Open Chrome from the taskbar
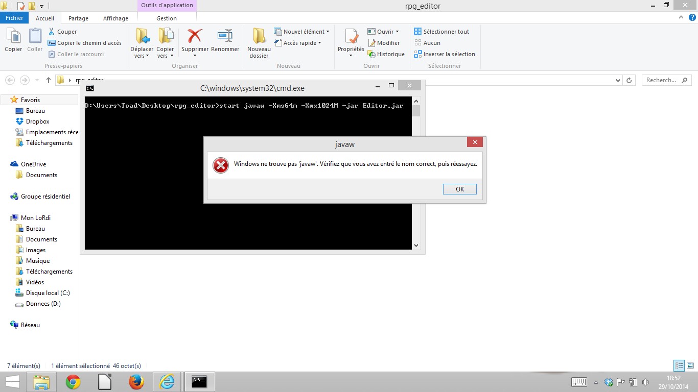Image resolution: width=698 pixels, height=392 pixels. click(x=73, y=382)
